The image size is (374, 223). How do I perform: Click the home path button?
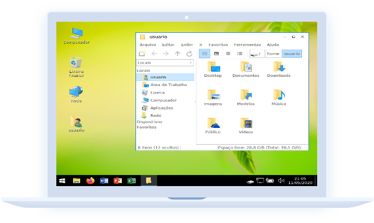point(273,54)
